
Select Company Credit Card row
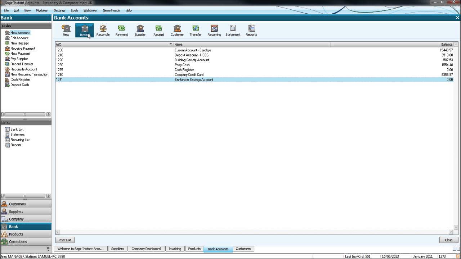click(254, 75)
